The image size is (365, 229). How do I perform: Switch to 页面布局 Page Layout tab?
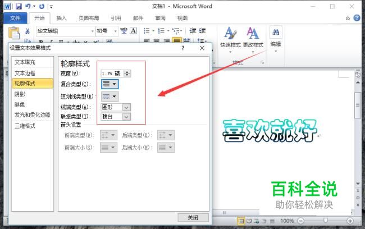[89, 18]
